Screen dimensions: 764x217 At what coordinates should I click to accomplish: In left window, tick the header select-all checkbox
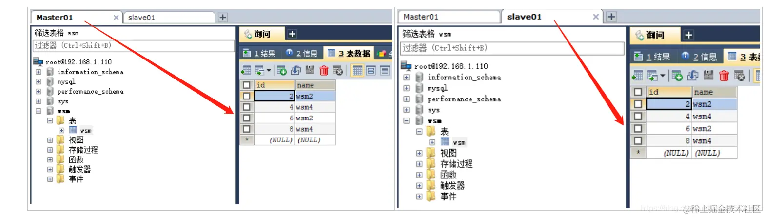[247, 85]
